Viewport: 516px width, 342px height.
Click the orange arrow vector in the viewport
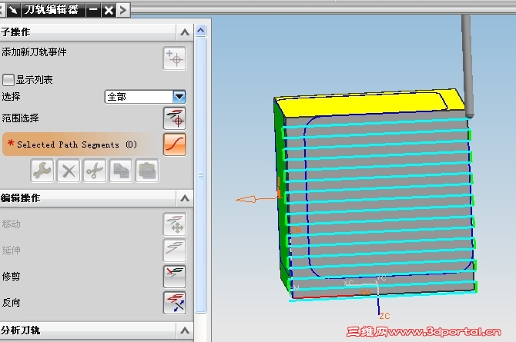coord(258,198)
